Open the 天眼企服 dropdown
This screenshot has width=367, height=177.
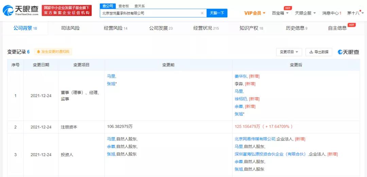click(305, 13)
